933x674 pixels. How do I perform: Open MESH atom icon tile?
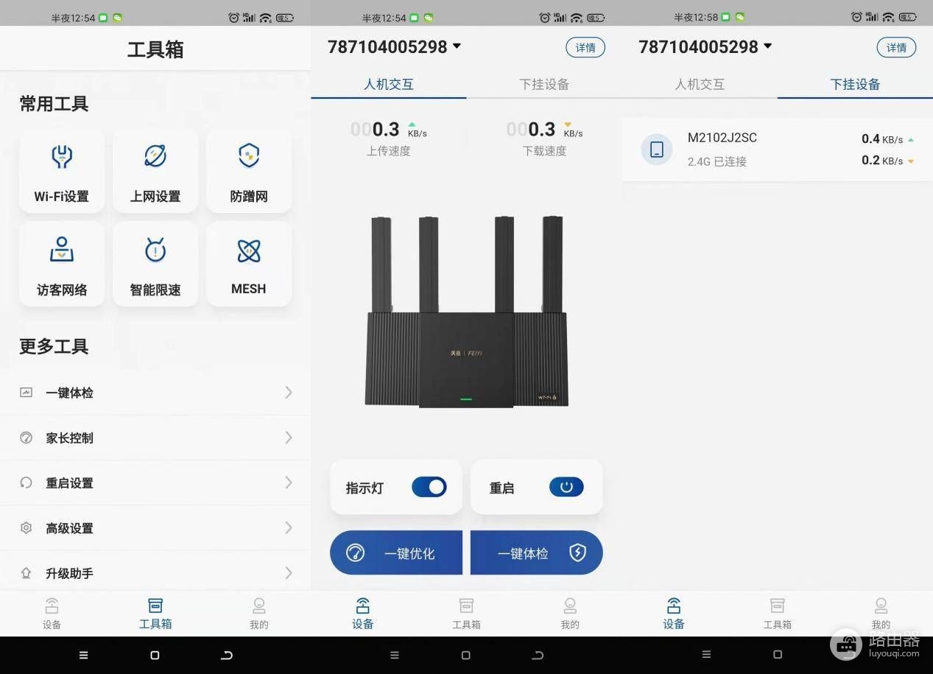(x=249, y=264)
